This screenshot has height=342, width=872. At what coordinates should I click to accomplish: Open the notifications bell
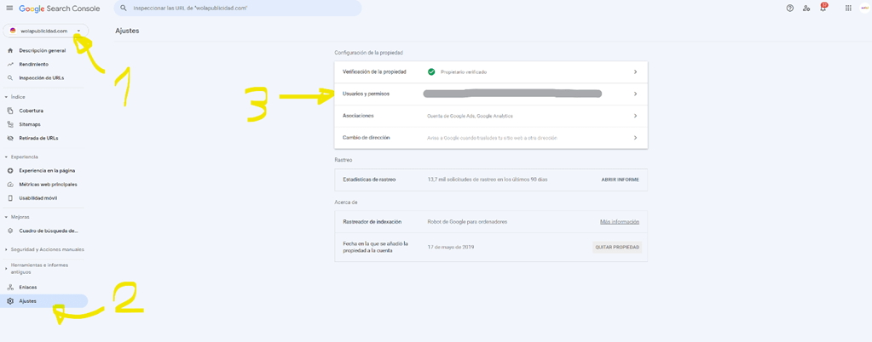click(x=823, y=8)
